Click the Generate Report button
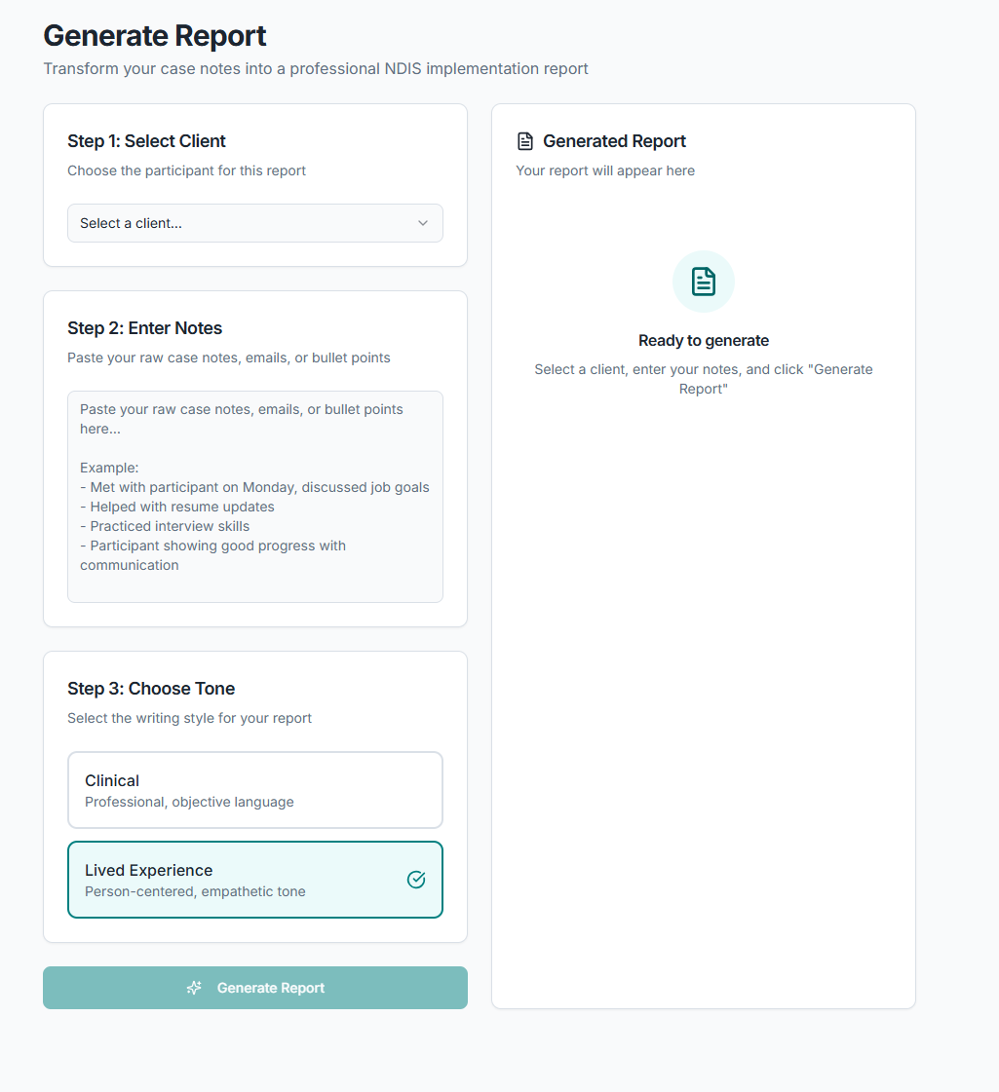This screenshot has width=999, height=1092. [254, 988]
